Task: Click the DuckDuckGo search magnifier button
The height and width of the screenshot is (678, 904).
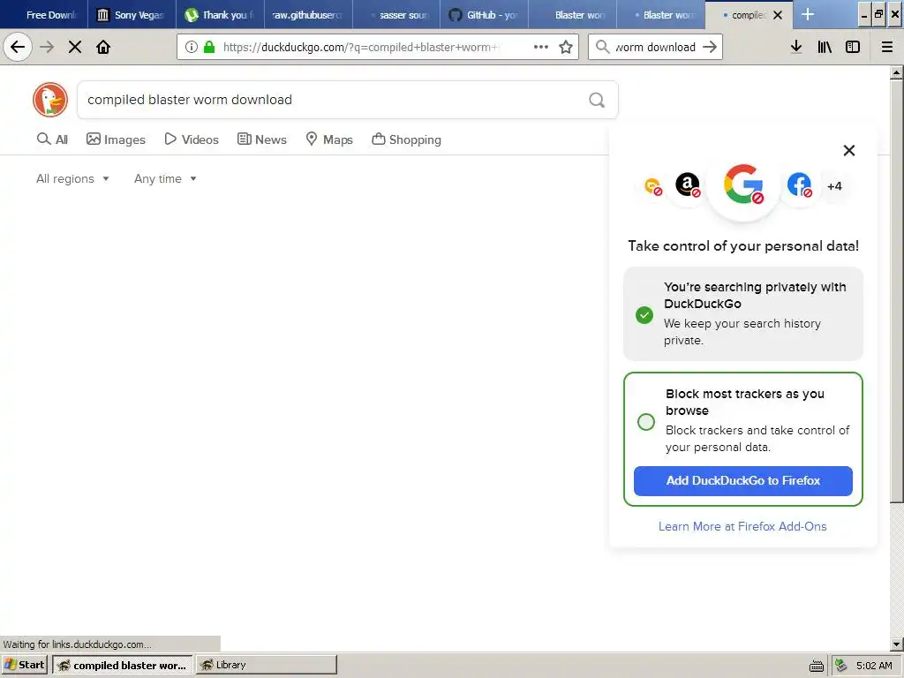Action: [x=597, y=101]
